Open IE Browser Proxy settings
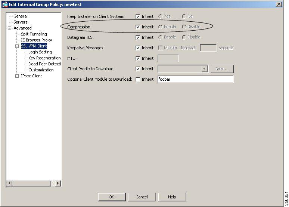This screenshot has width=289, height=207. pyautogui.click(x=37, y=40)
